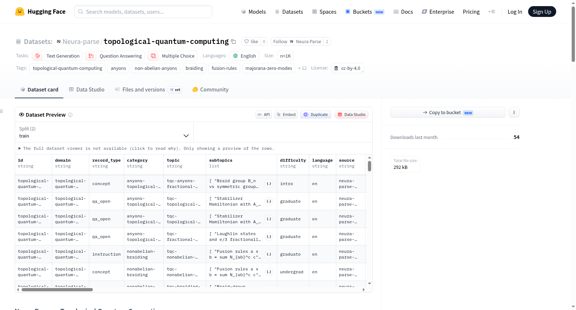The image size is (576, 310).
Task: Expand subtopics JSON in the undergrad row
Action: (x=269, y=272)
